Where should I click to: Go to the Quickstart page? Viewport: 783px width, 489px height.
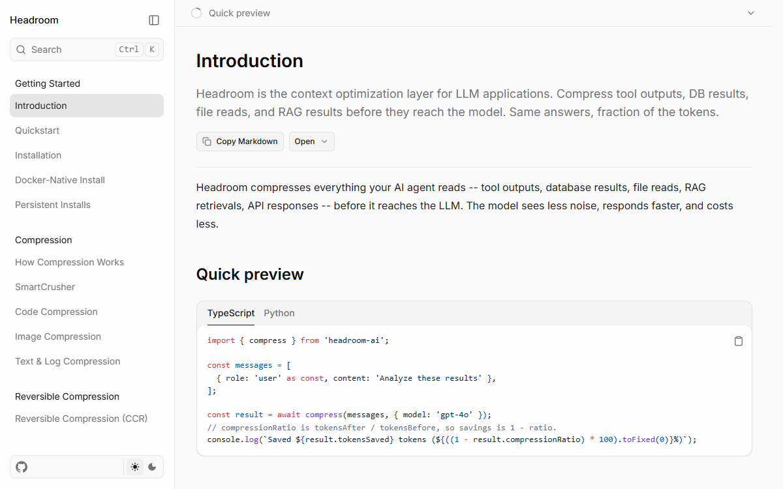coord(87,130)
